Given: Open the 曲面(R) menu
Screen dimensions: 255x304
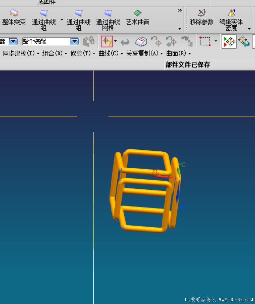Looking at the screenshot, I should tap(178, 53).
